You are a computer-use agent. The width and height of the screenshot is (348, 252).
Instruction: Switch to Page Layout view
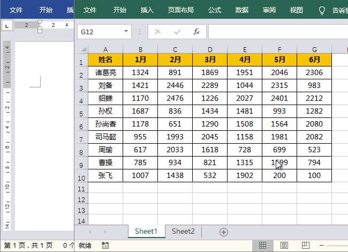click(283, 245)
